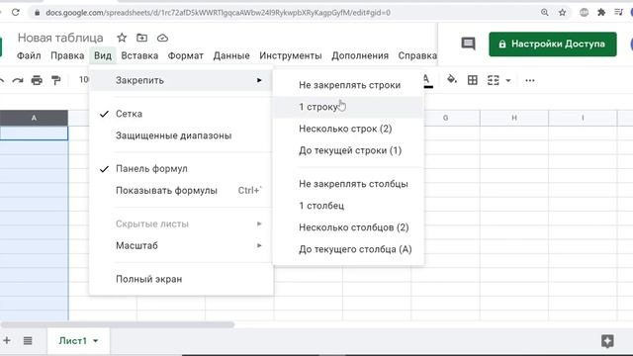Open the Справка menu
Screen dimensions: 633x356
(x=417, y=55)
